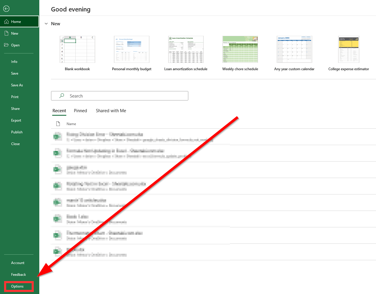Viewport: 376px width, 294px height.
Task: Collapse the New templates section
Action: coord(46,23)
